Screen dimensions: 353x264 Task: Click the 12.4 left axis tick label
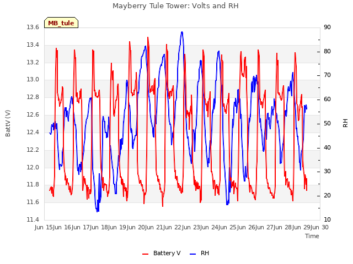(x=33, y=132)
